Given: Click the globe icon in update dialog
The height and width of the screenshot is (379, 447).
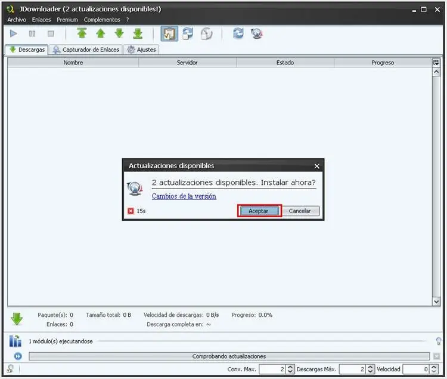Looking at the screenshot, I should [135, 189].
